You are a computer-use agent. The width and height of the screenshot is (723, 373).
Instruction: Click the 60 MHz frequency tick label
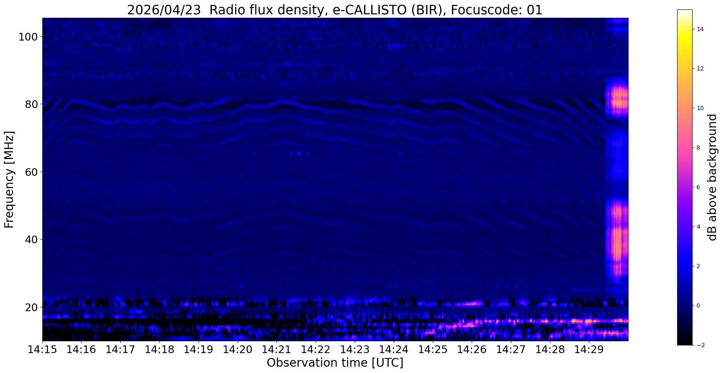coord(31,172)
